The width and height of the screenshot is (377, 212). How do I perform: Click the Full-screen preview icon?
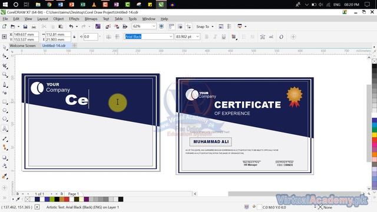(161, 26)
